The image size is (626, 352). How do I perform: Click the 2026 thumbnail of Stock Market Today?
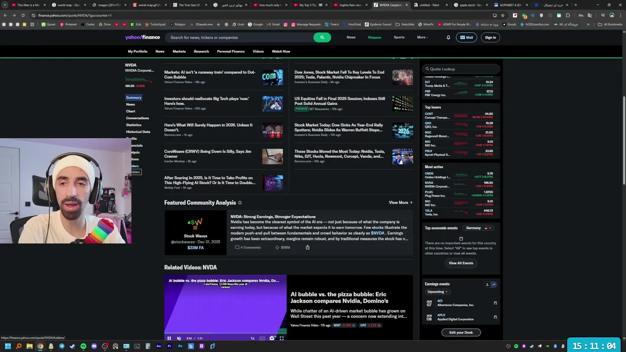coord(402,130)
